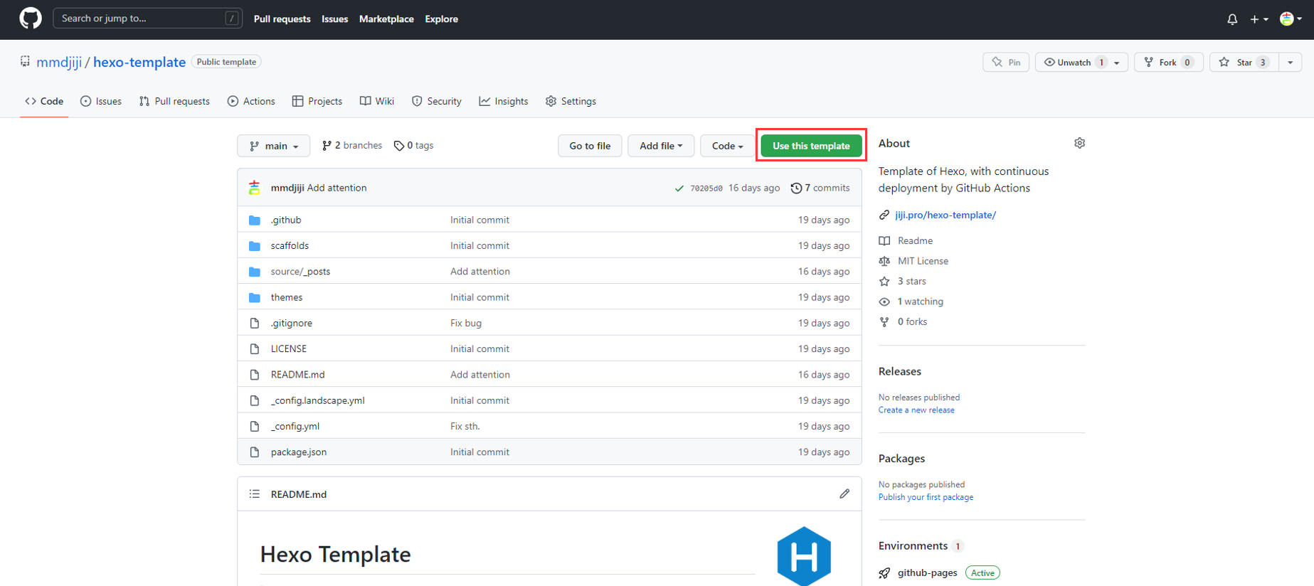Switch to the repository Issues tab
The image size is (1314, 586).
pos(101,101)
